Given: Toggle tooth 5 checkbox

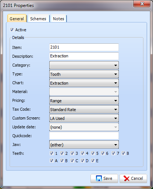Looking at the screenshot, I should click(x=93, y=153).
